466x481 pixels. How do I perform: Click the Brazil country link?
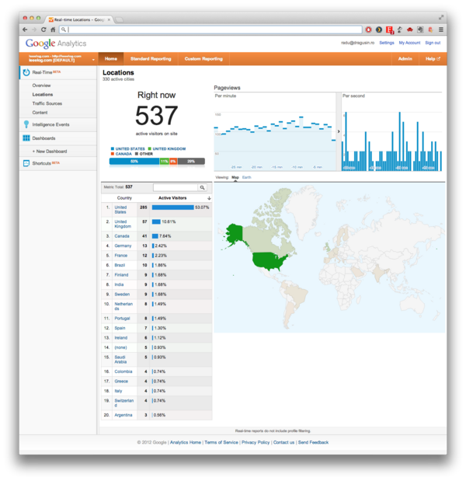(120, 265)
